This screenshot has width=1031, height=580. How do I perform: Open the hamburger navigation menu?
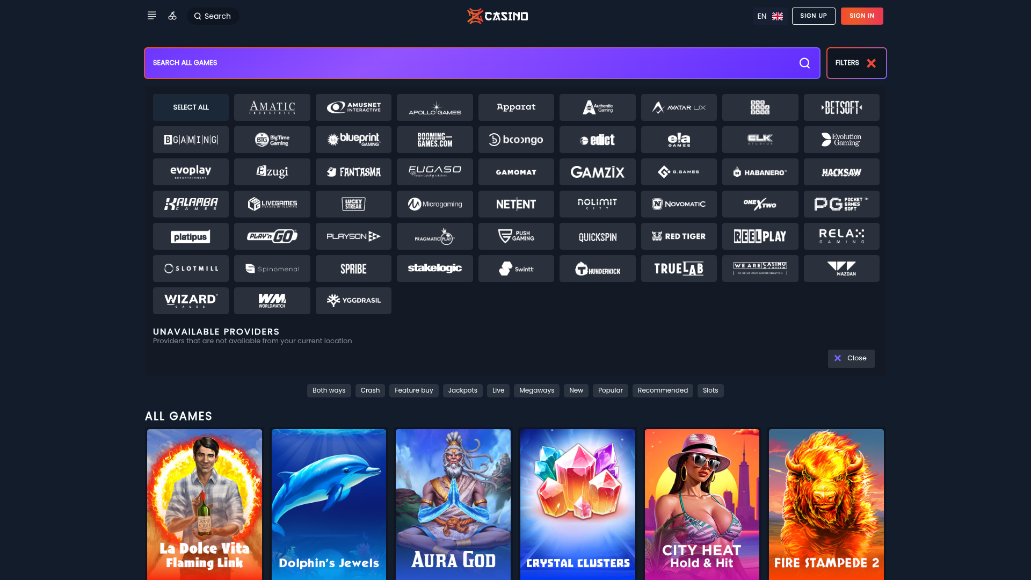[151, 16]
